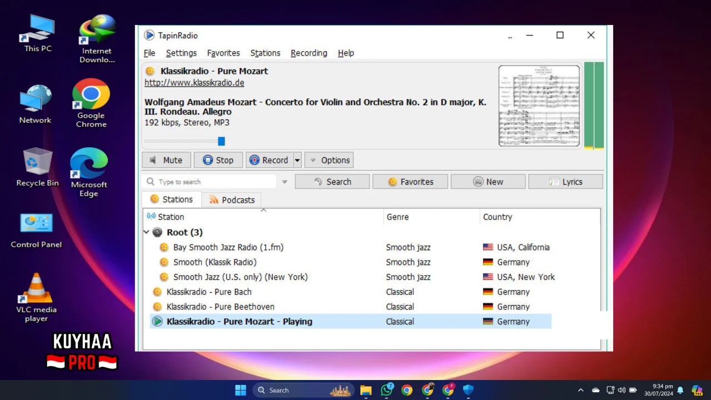Viewport: 711px width, 400px height.
Task: Open This PC desktop icon
Action: pyautogui.click(x=38, y=34)
